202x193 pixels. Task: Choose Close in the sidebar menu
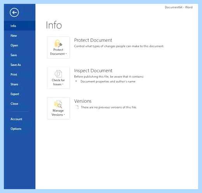pyautogui.click(x=19, y=104)
